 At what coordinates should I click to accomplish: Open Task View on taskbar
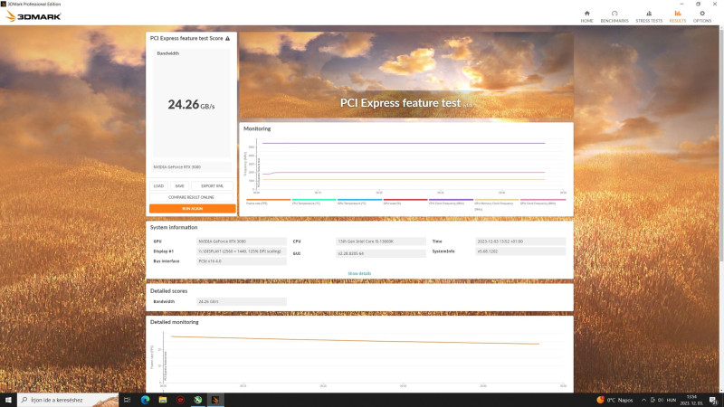(x=128, y=400)
